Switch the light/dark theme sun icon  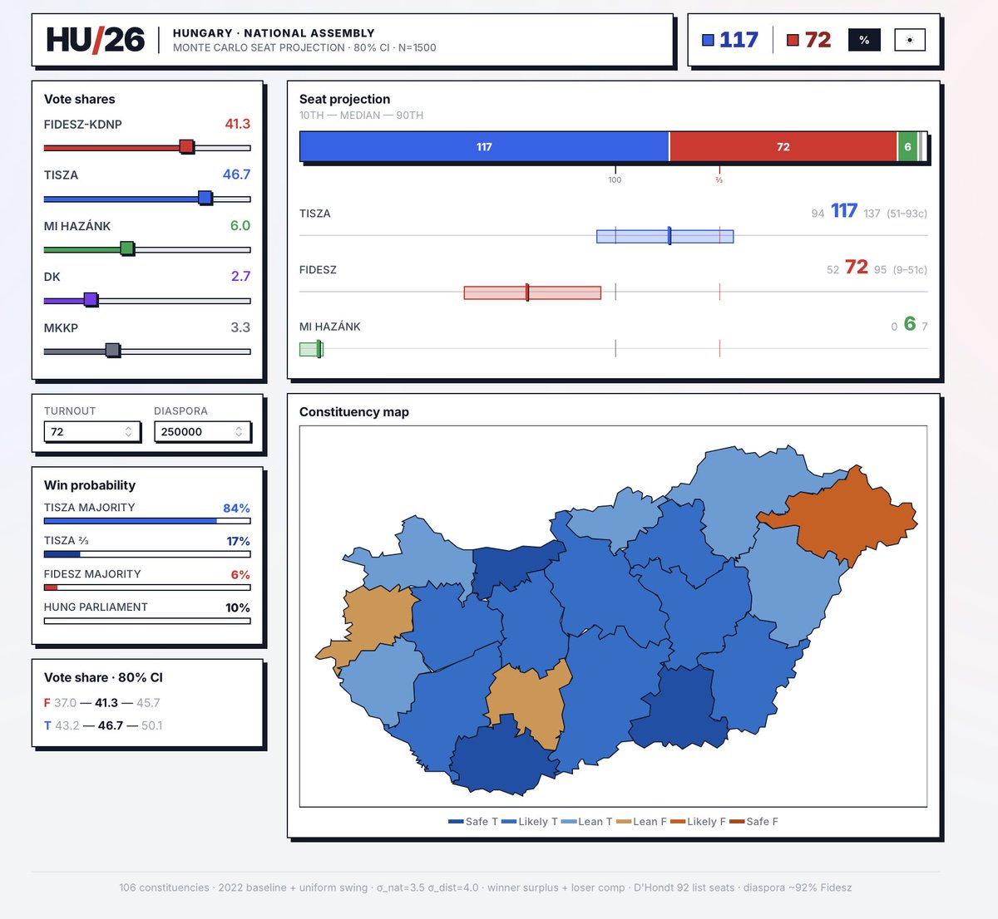point(909,40)
